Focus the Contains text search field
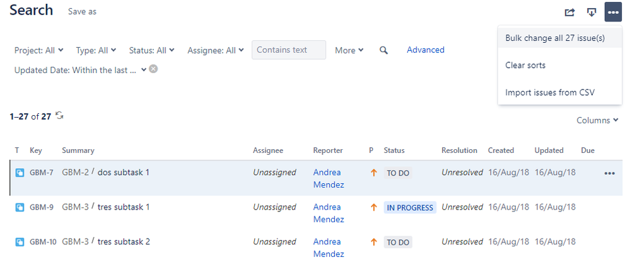This screenshot has width=630, height=265. tap(289, 50)
